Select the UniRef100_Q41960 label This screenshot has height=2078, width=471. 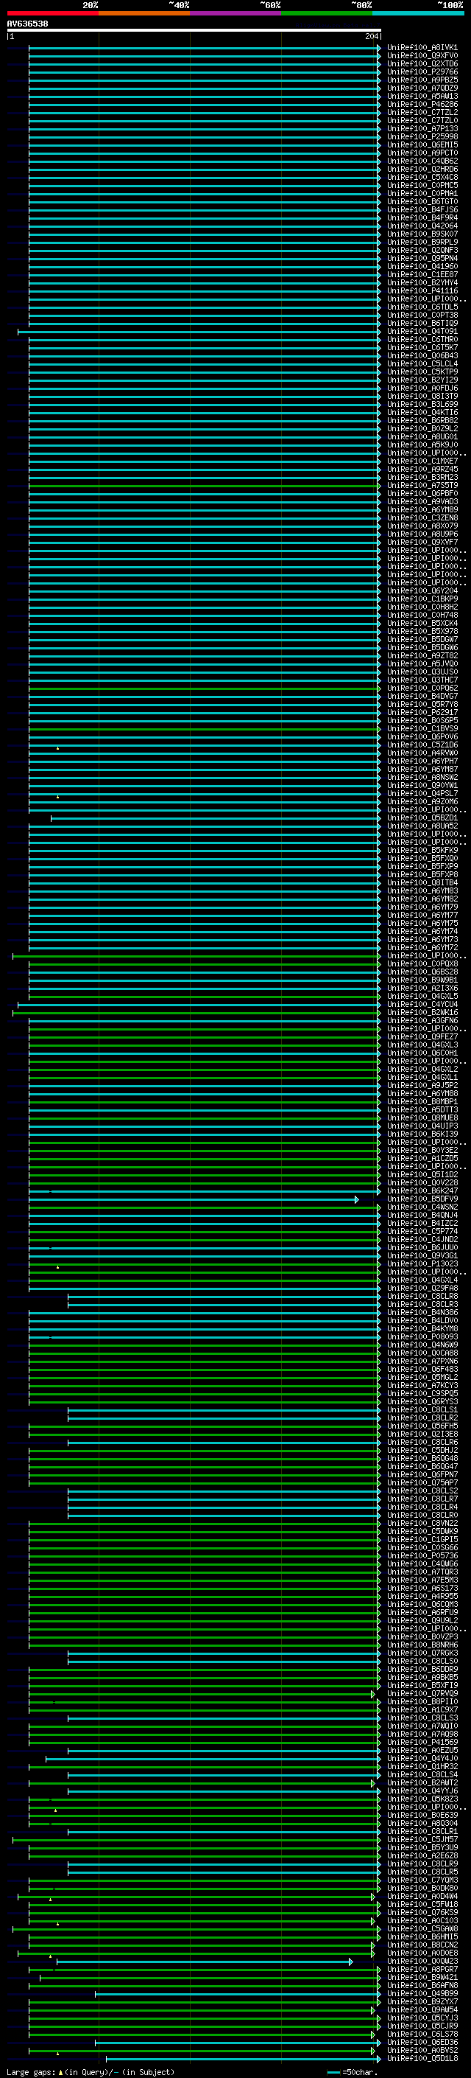(422, 266)
